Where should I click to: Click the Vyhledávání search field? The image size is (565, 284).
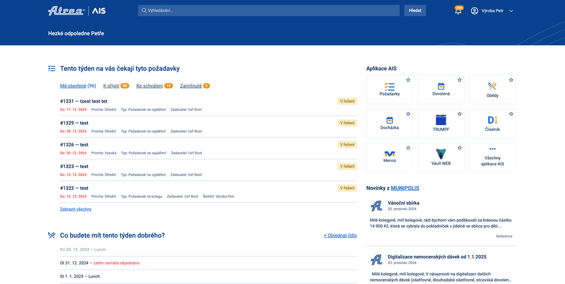[268, 10]
